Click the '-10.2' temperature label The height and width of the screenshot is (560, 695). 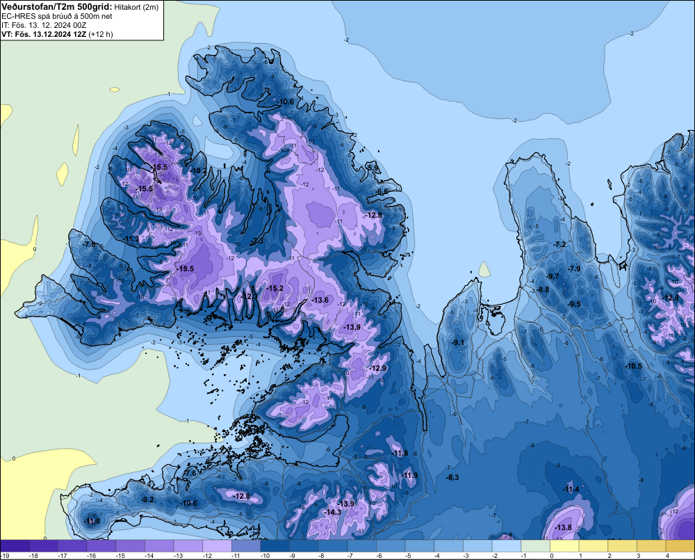199,170
